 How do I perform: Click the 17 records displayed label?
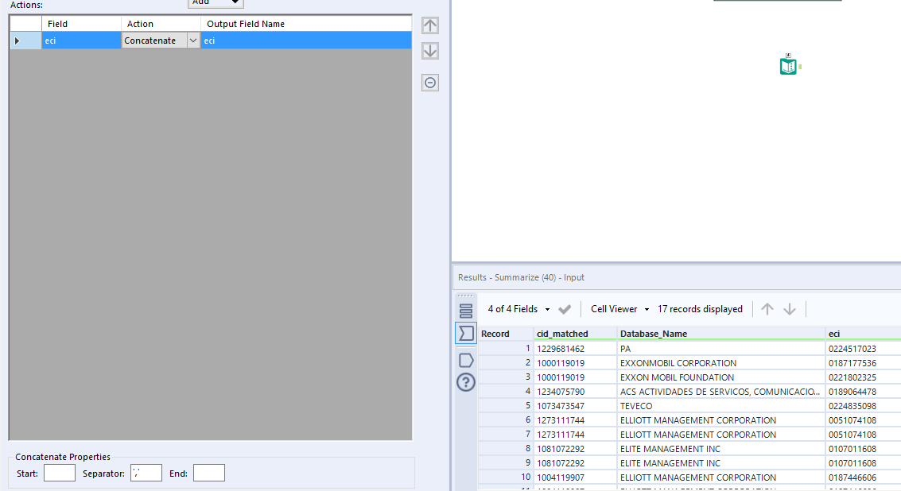700,309
